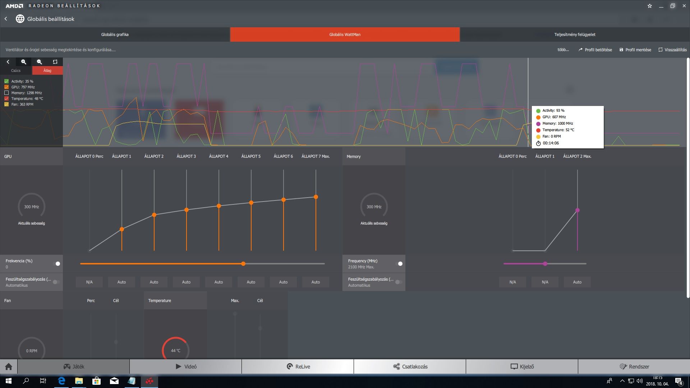The height and width of the screenshot is (388, 690).
Task: Click the GPU frequency slider handle
Action: 243,264
